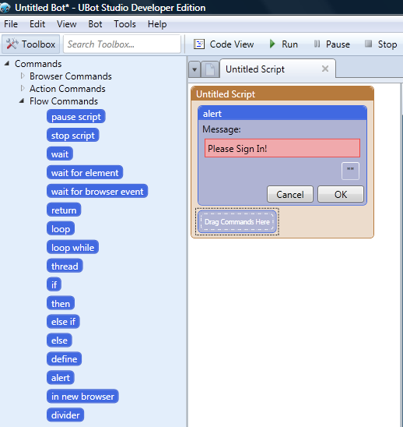
Task: Open the Edit menu
Action: coord(37,24)
